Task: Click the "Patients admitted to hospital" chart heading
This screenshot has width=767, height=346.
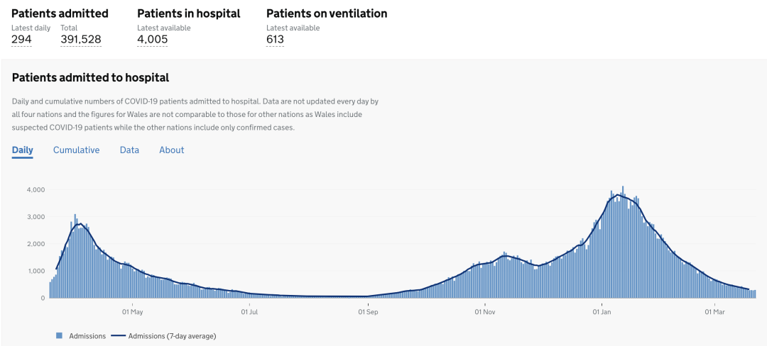Action: [x=90, y=78]
